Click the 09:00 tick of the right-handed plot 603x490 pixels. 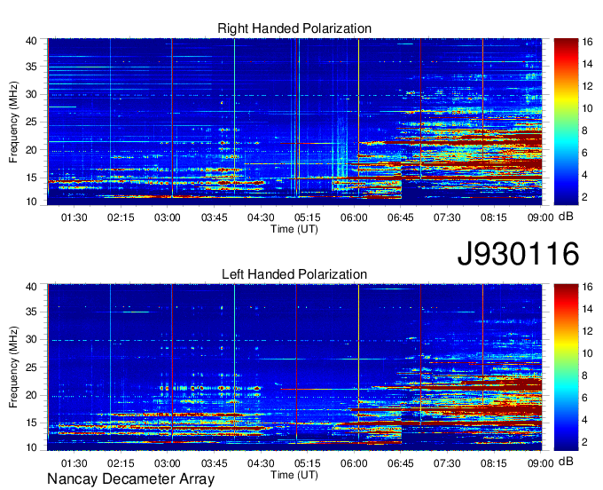point(540,217)
